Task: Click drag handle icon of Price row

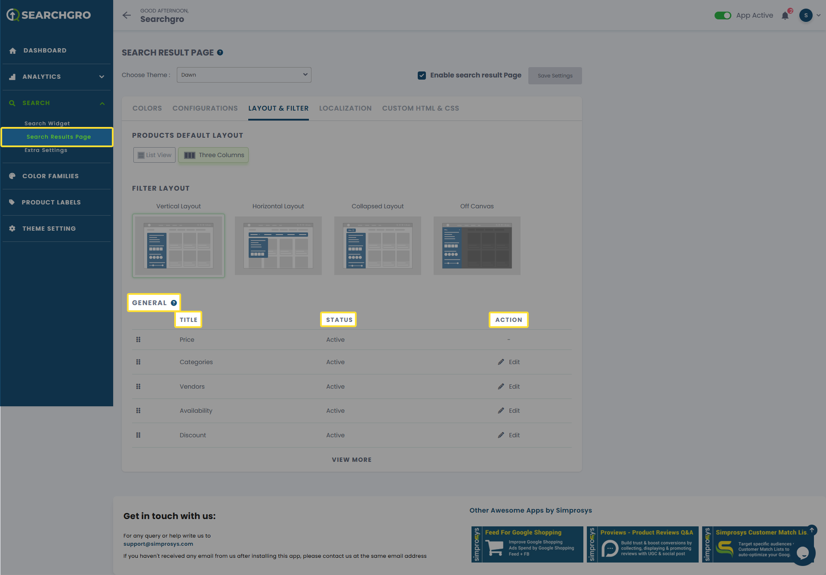Action: [138, 340]
